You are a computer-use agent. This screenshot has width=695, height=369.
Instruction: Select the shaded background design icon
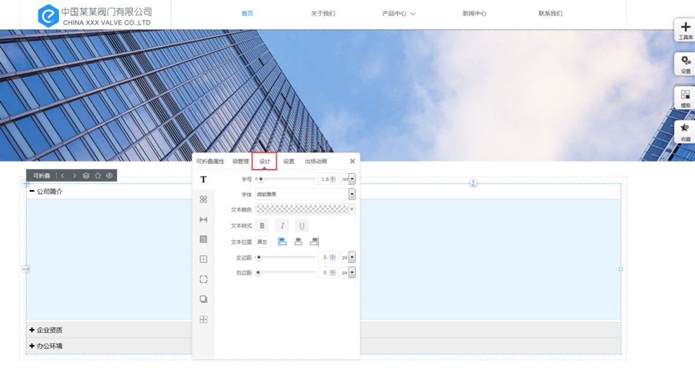[x=203, y=239]
